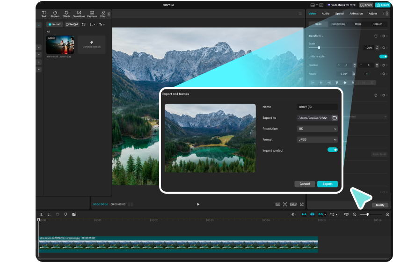Confirm Export in the still frames dialog
Viewport: 393px width, 262px height.
pos(327,184)
